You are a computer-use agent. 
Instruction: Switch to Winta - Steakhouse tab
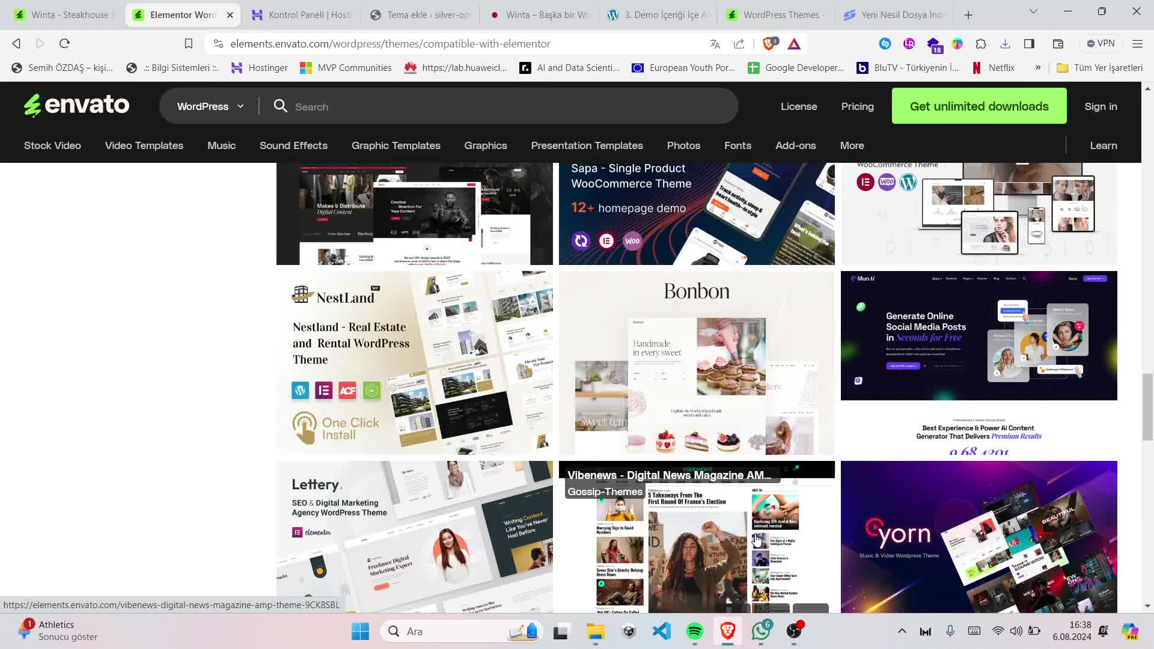point(63,15)
